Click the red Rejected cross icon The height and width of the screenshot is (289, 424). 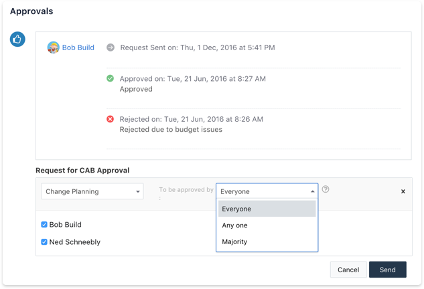(x=110, y=119)
